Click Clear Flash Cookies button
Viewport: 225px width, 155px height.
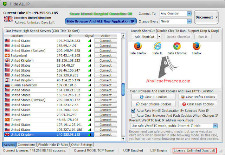coord(198,104)
